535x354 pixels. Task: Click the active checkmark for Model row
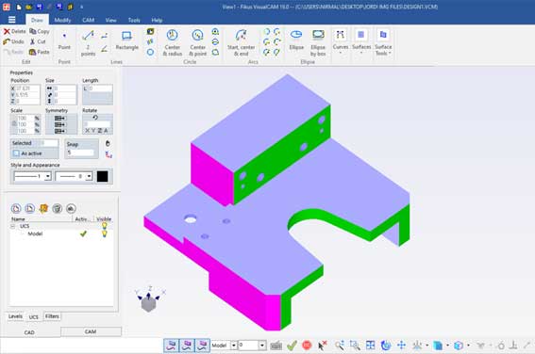[x=83, y=233]
